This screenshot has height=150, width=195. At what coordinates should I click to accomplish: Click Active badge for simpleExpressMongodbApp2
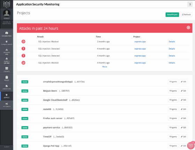[x=25, y=82]
